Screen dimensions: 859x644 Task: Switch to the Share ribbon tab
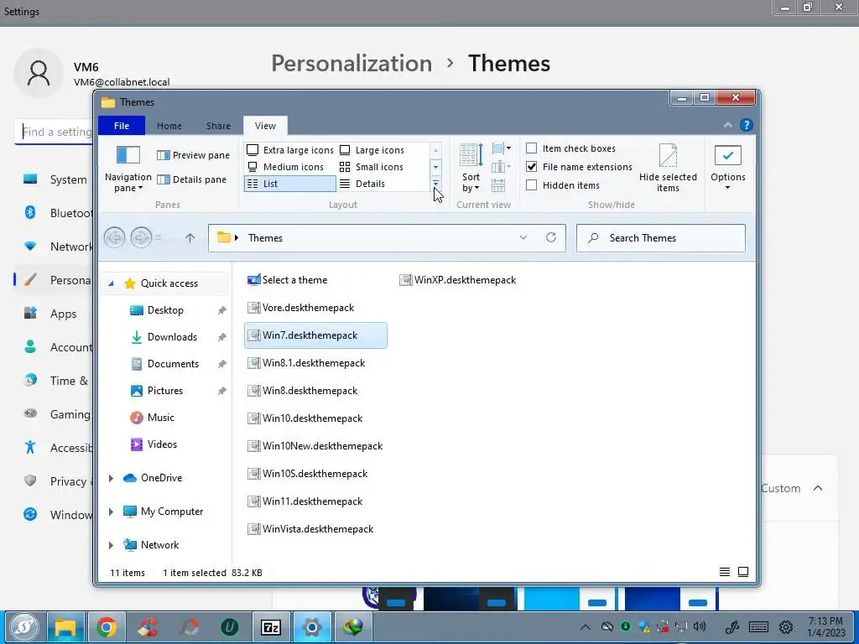click(x=218, y=126)
